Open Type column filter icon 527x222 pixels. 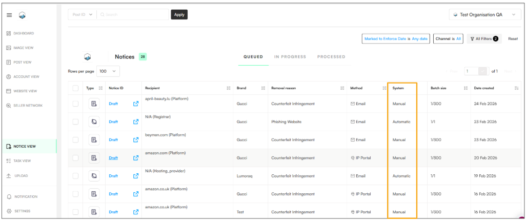tap(100, 88)
